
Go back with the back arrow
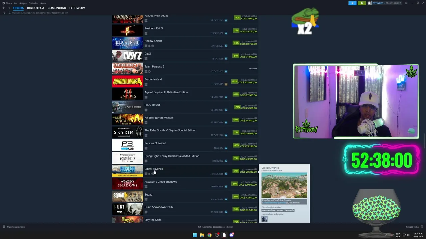pos(4,8)
